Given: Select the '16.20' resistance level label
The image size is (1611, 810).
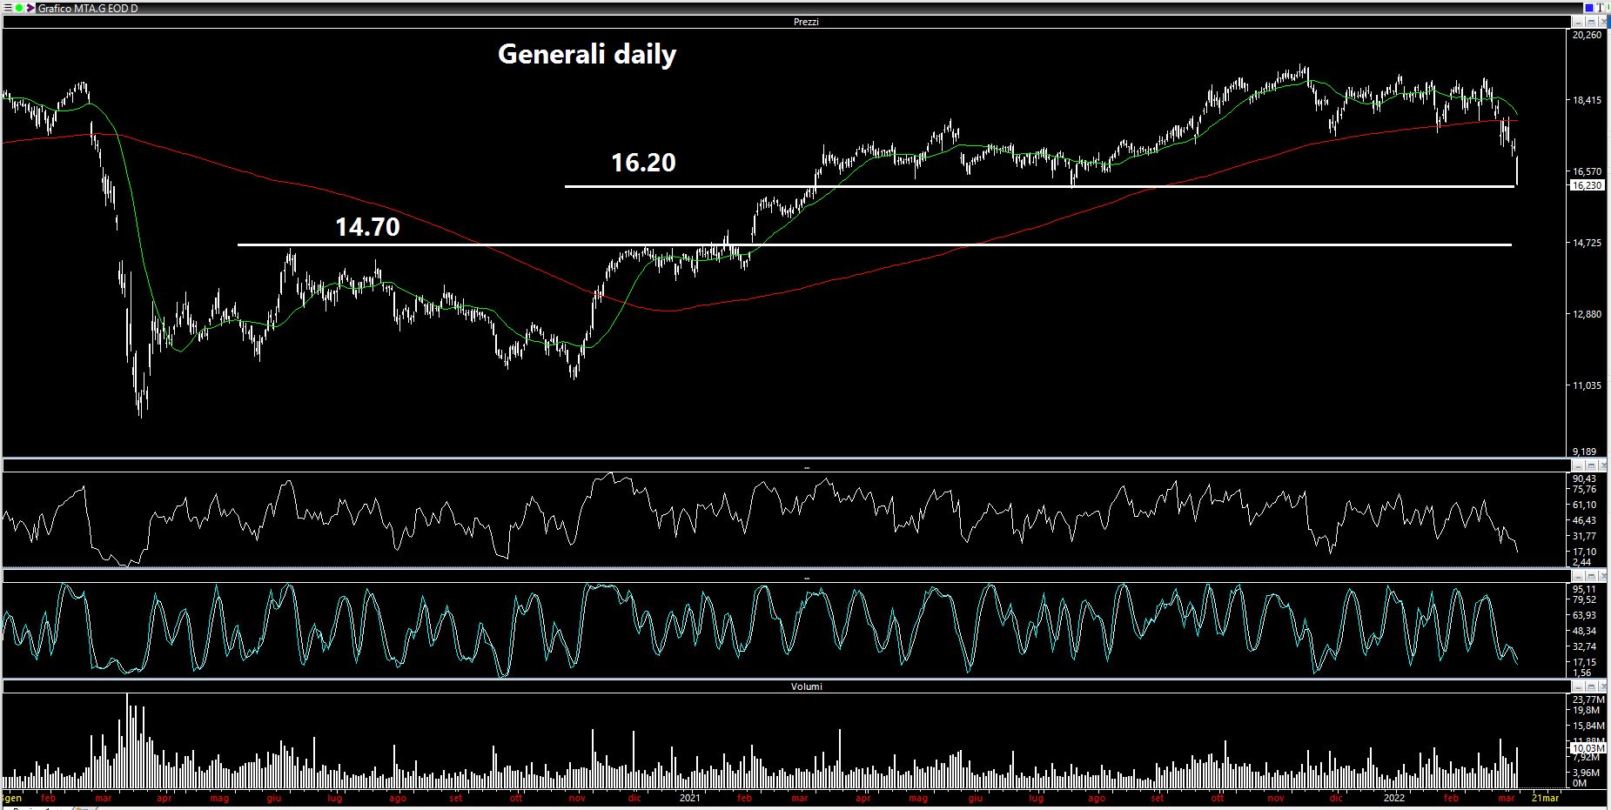Looking at the screenshot, I should pyautogui.click(x=643, y=163).
